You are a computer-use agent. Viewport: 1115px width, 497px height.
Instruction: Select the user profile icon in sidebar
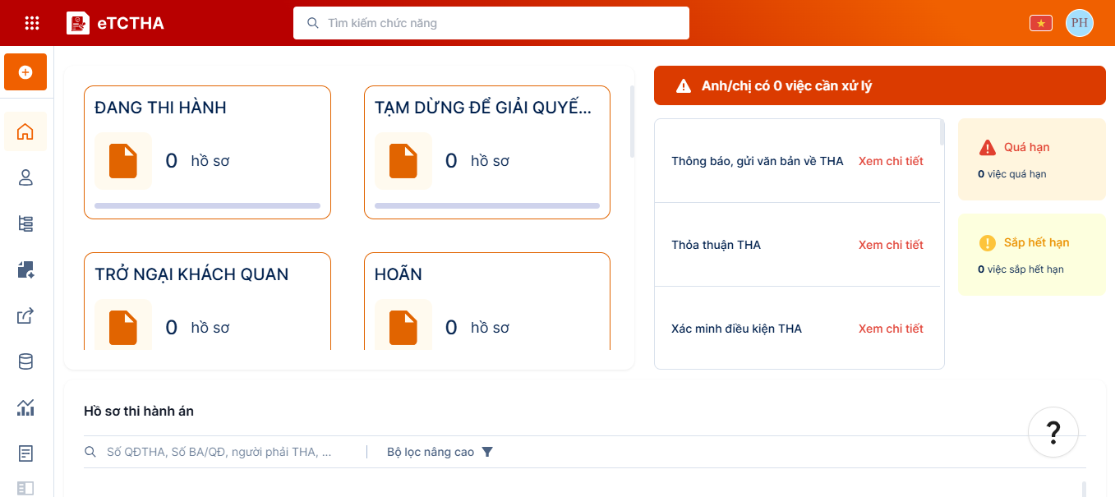25,177
